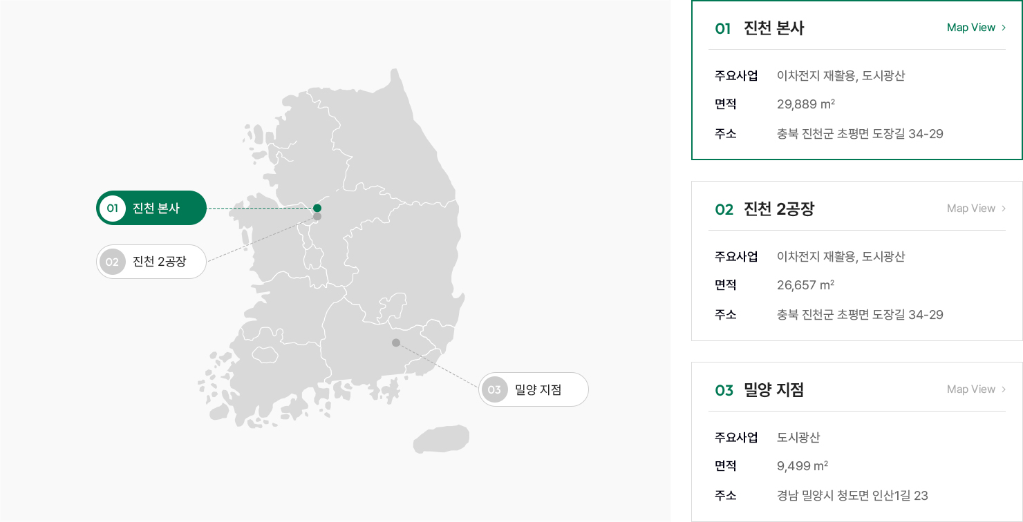Open the 02 진천 2공장 card heading
The width and height of the screenshot is (1023, 522).
(764, 209)
